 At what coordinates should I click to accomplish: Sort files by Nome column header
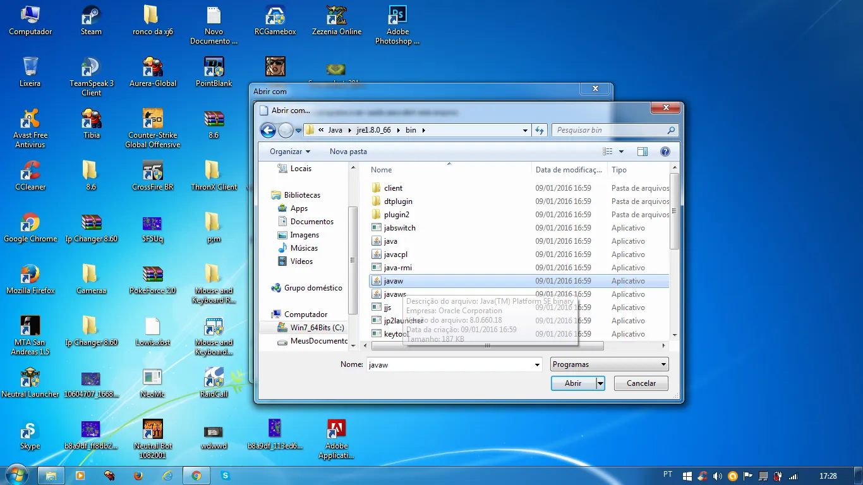382,170
